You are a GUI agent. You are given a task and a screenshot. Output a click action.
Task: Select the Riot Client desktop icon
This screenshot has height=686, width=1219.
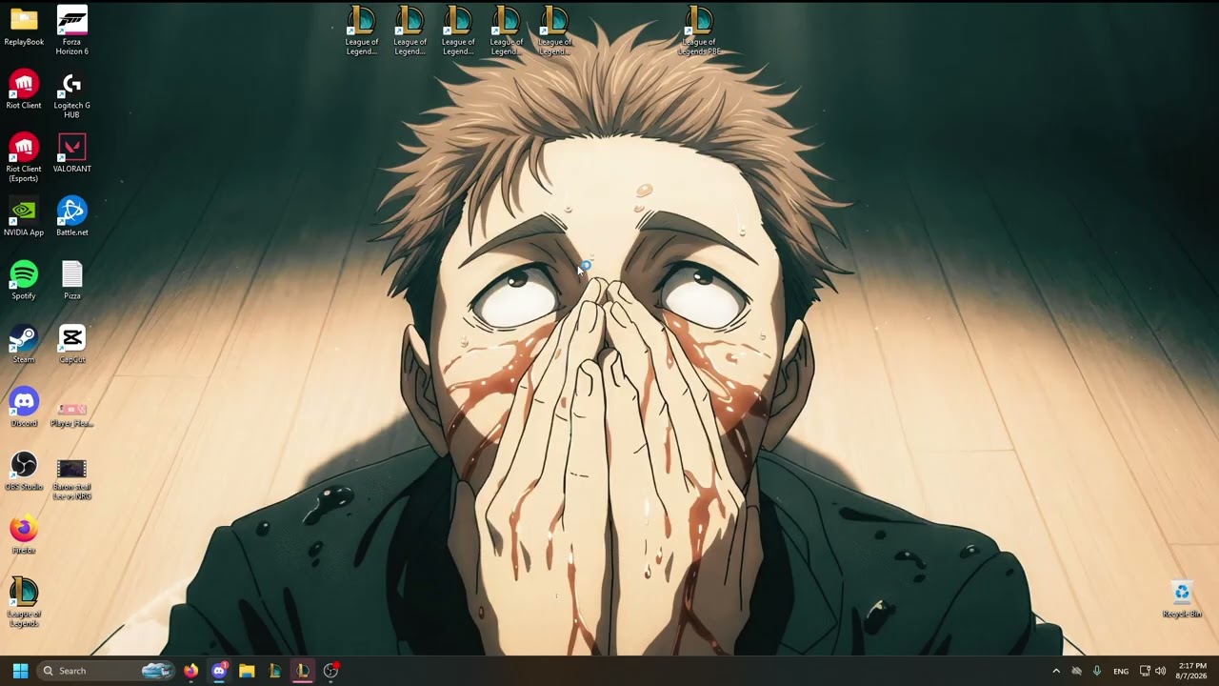pos(24,91)
